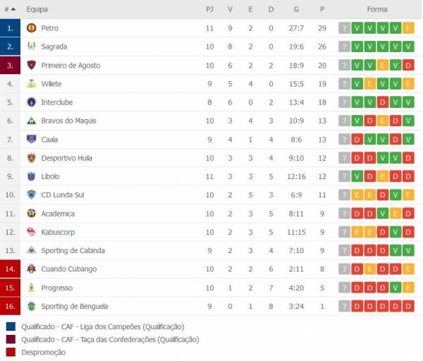This screenshot has width=423, height=361.
Task: Sort table by the # position column
Action: tap(10, 9)
